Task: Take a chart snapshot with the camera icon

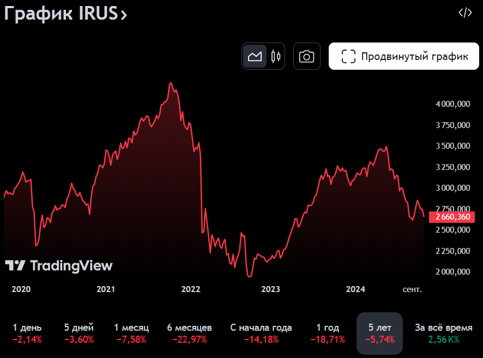Action: click(306, 56)
